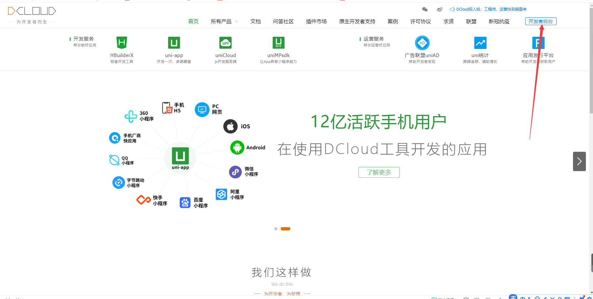593x299 pixels.
Task: Open 联盟 in navigation
Action: (x=471, y=22)
